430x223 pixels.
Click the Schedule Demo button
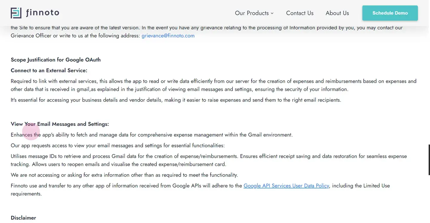coord(390,13)
